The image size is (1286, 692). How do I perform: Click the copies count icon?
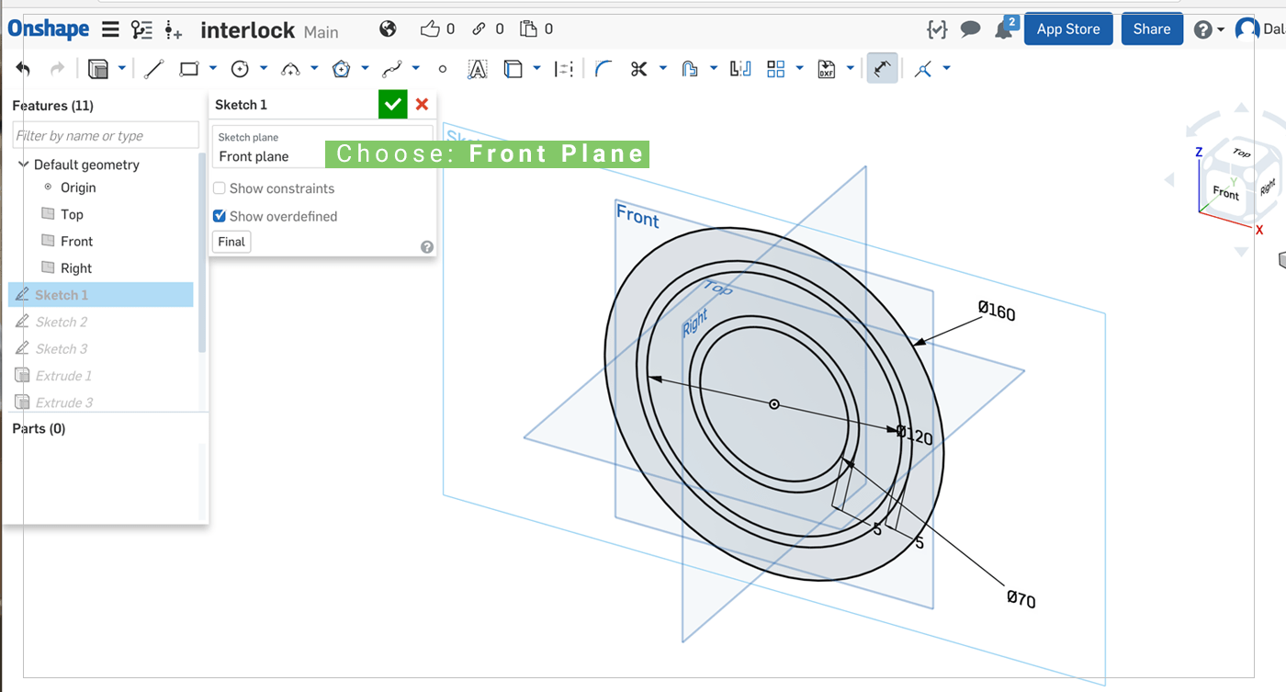(x=528, y=29)
